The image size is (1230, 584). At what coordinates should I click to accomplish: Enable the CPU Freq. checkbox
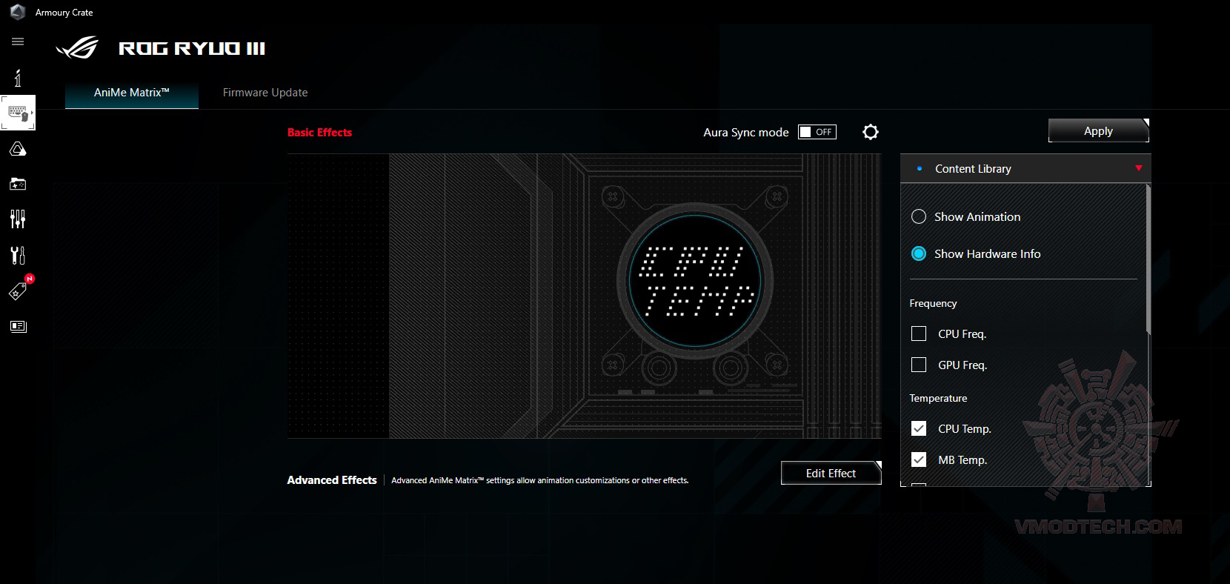click(919, 334)
